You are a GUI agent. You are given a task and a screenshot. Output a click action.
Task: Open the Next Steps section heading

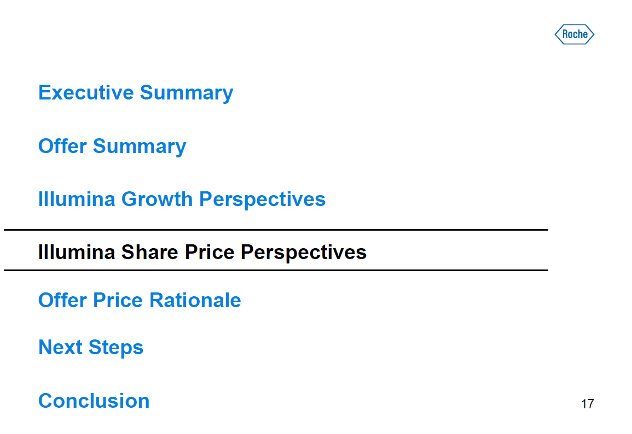click(x=91, y=348)
